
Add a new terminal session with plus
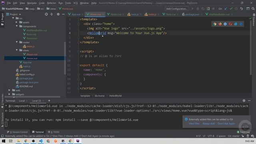(x=49, y=101)
